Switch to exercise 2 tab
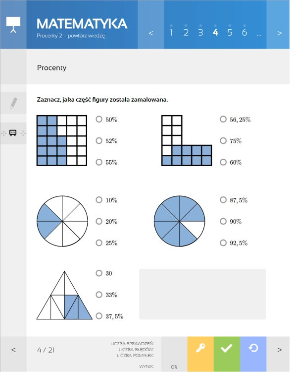This screenshot has height=372, width=293. tap(186, 33)
